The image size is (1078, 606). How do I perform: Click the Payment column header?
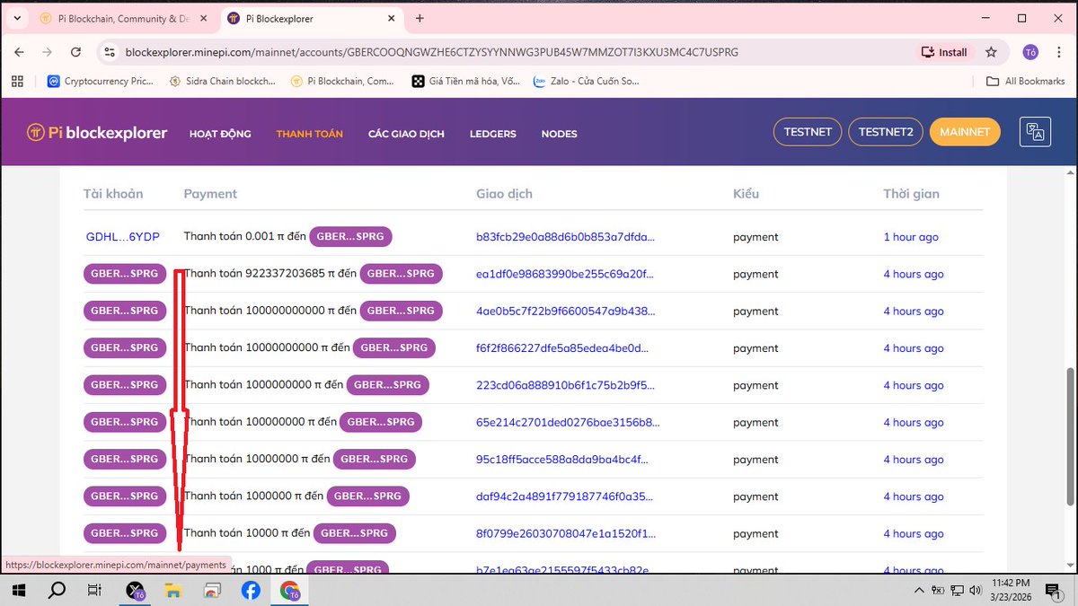pyautogui.click(x=210, y=194)
